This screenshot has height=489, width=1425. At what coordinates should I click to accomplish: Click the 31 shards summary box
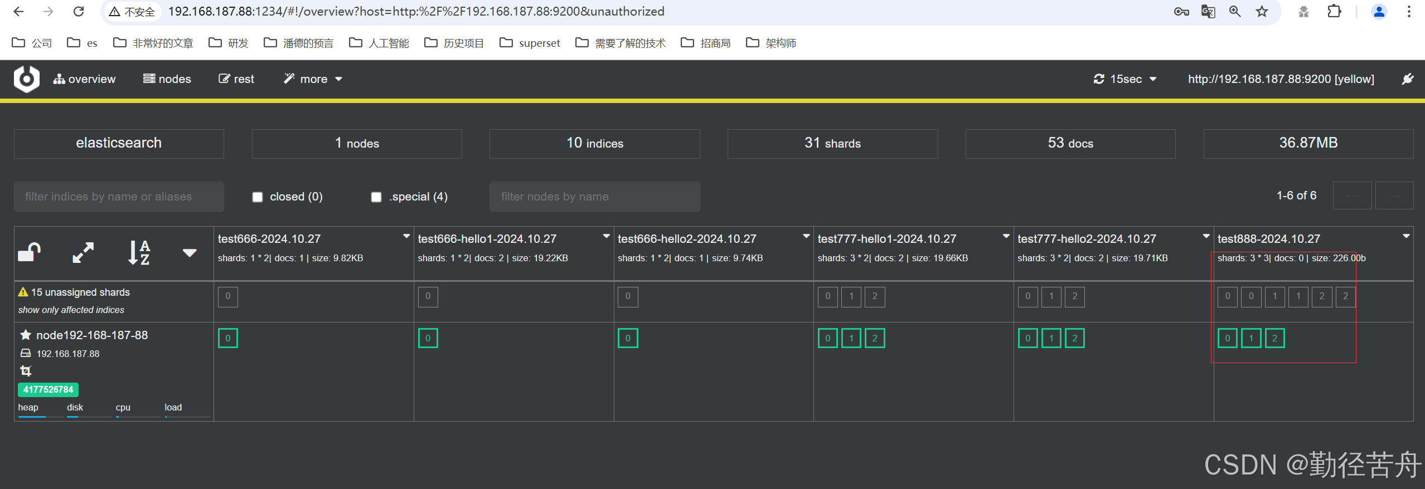(x=832, y=144)
